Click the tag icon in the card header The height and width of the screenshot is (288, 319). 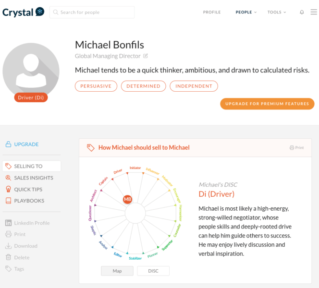90,147
